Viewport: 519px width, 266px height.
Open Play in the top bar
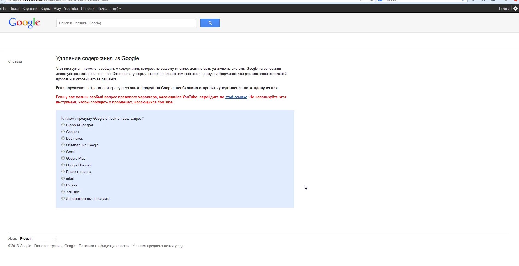tap(57, 9)
